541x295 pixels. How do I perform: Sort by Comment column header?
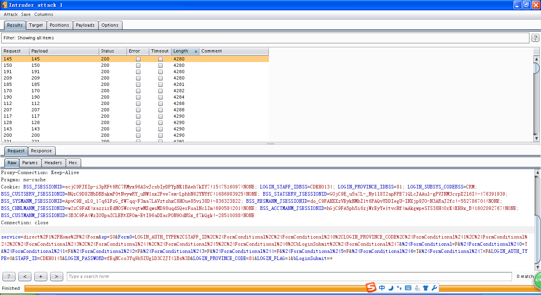tap(234, 51)
